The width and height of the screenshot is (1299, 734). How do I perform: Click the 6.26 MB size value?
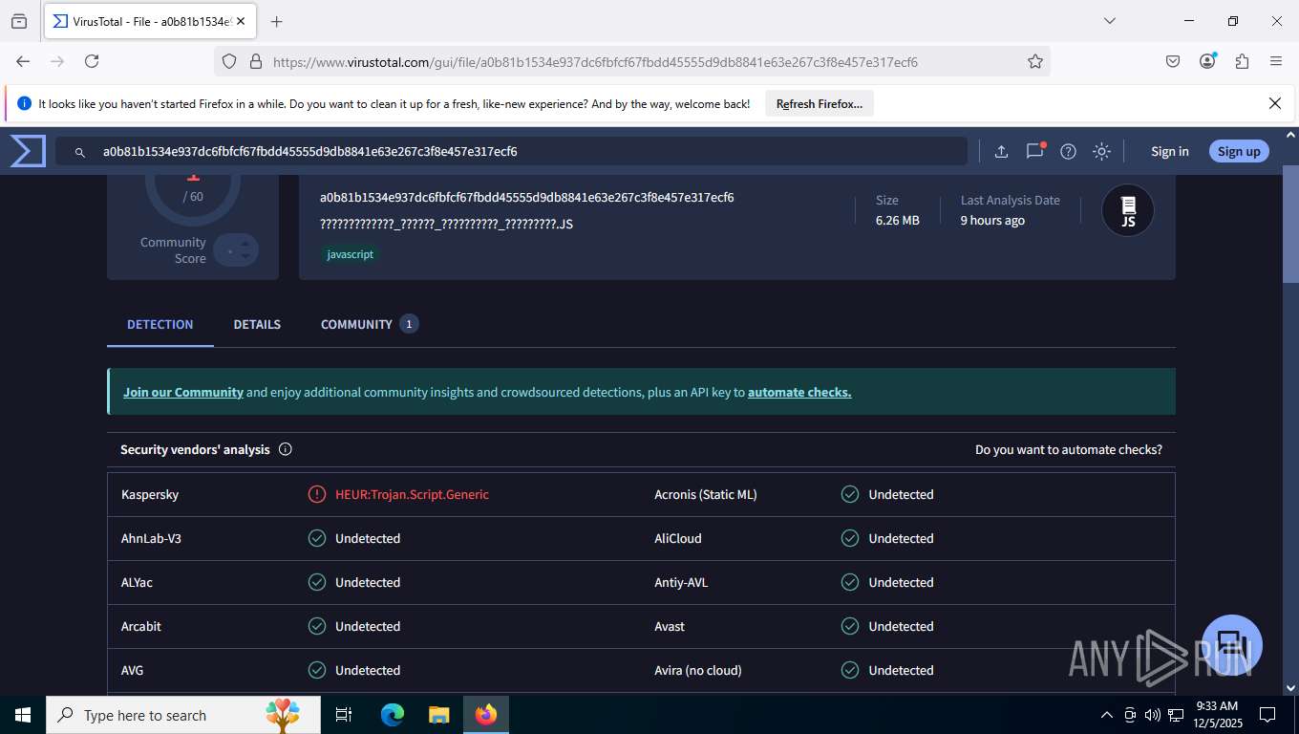coord(898,220)
